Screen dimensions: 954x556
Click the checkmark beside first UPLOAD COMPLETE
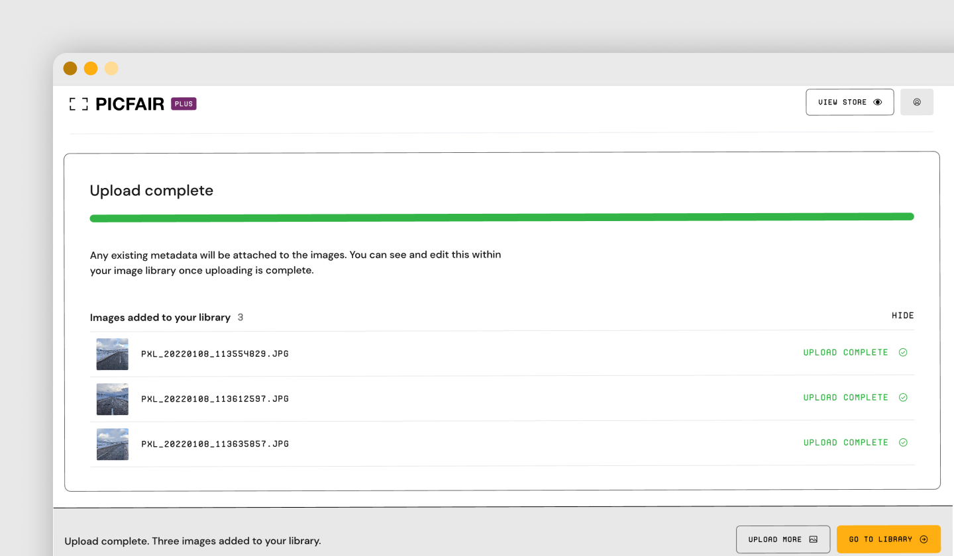click(902, 352)
